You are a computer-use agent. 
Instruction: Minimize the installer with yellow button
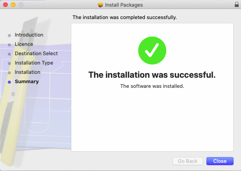tap(13, 5)
